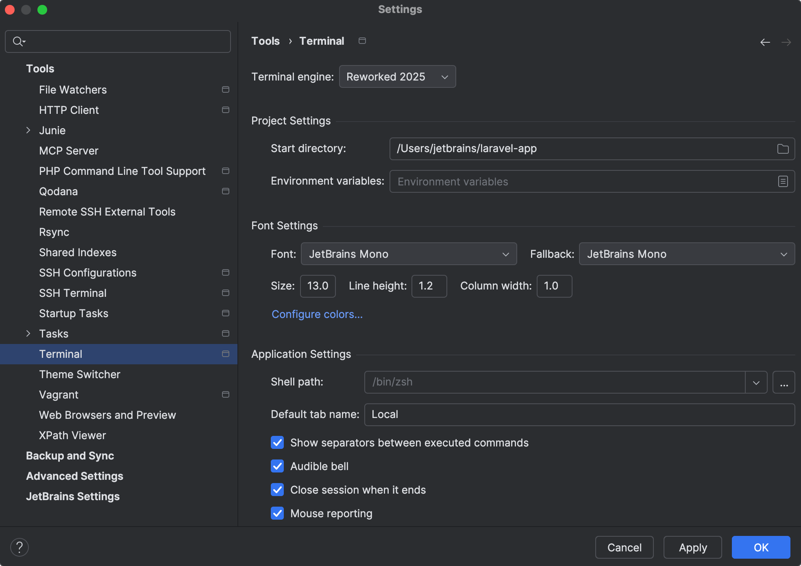
Task: Open the environment variables editor icon
Action: (x=783, y=181)
